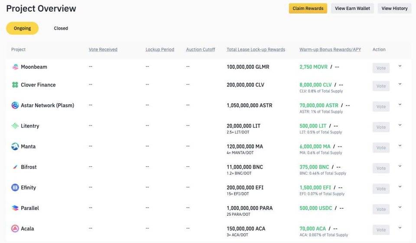Click the 500,000 USDC bonus value
The width and height of the screenshot is (416, 243).
(316, 208)
